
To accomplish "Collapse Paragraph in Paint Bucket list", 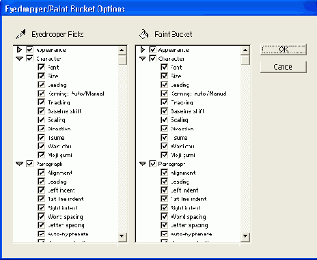I will [x=143, y=164].
